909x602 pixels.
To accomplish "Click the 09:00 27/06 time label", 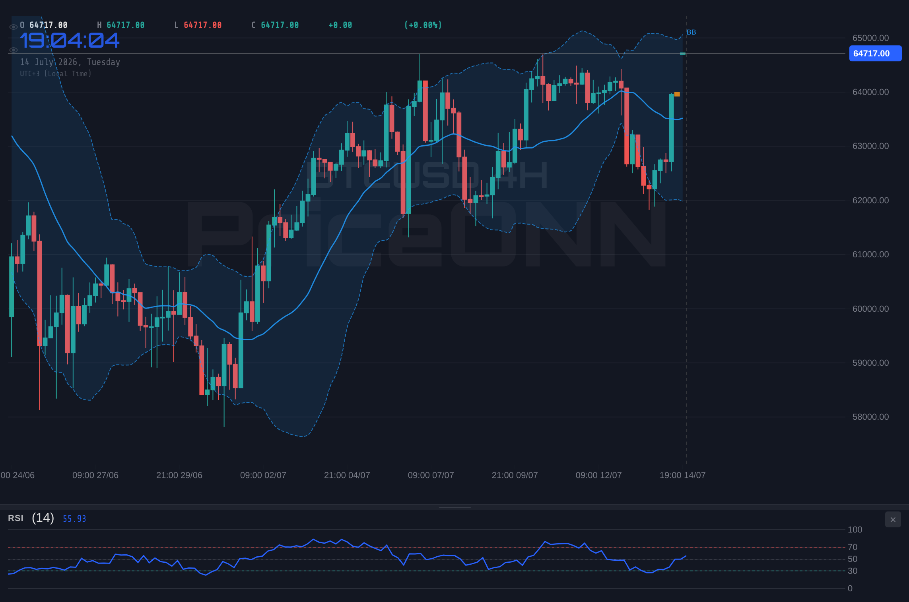I will pos(95,475).
